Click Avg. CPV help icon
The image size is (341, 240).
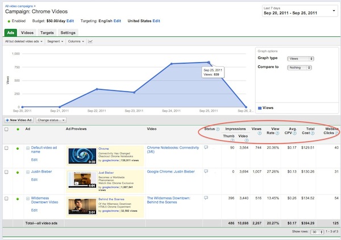point(294,133)
